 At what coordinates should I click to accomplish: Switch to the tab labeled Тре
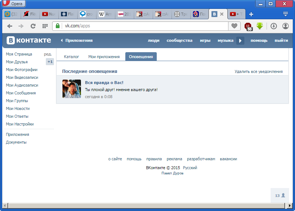pos(181,14)
